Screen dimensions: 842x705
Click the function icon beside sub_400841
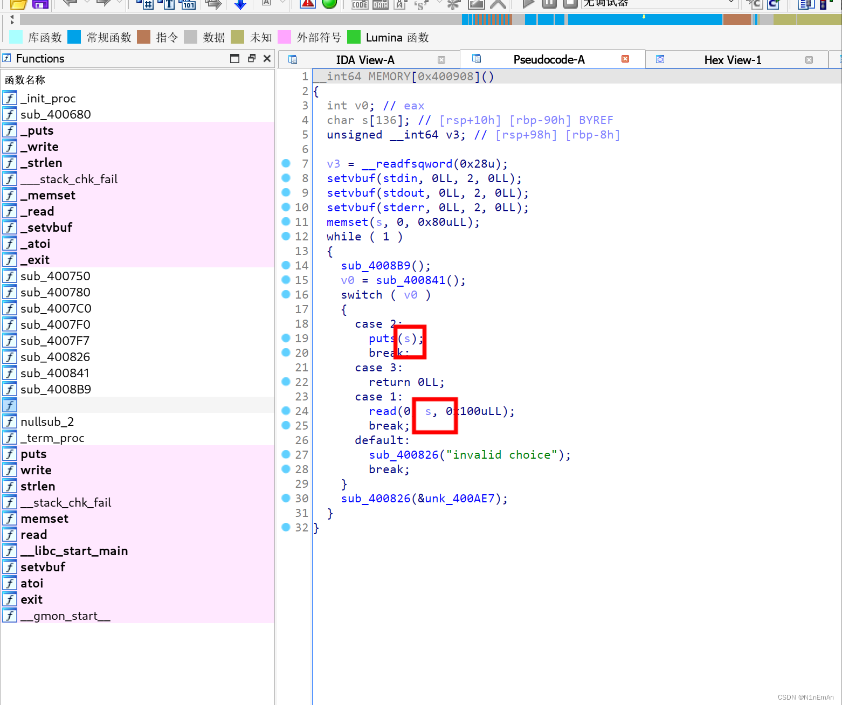(10, 373)
